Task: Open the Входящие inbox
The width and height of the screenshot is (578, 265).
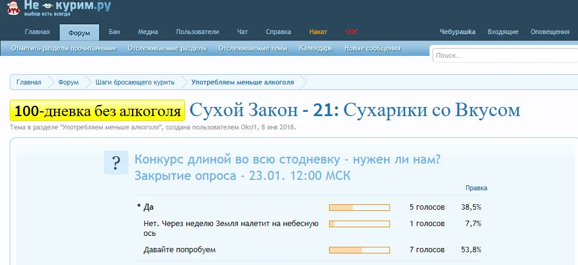Action: (503, 32)
